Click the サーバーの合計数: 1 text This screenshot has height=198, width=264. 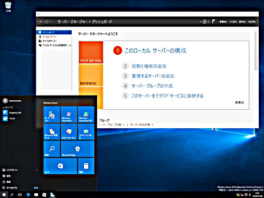click(x=142, y=125)
